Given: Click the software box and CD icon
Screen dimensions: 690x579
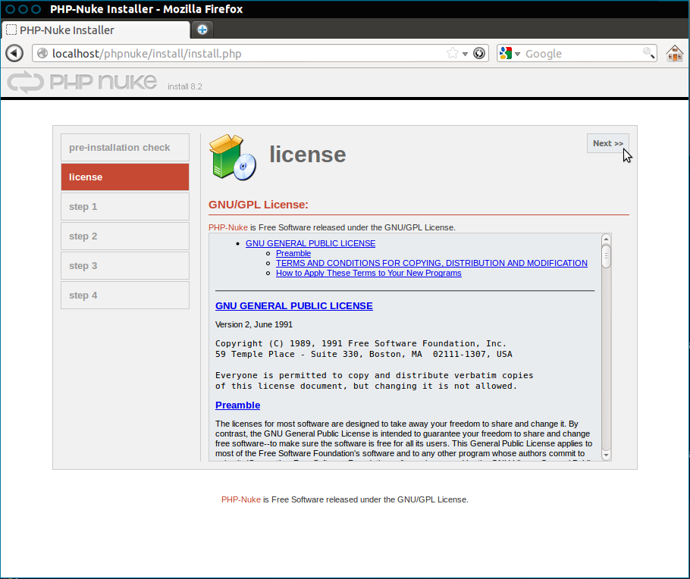Looking at the screenshot, I should click(233, 157).
